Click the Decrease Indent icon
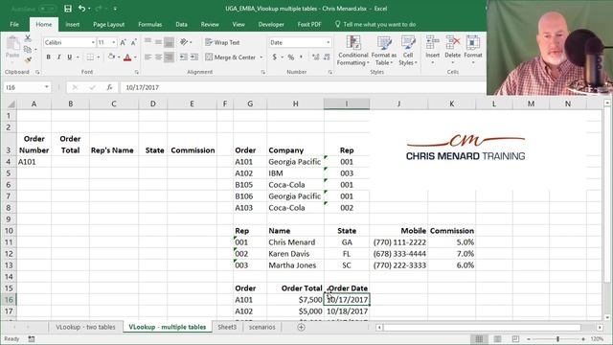613x345 pixels. click(183, 57)
